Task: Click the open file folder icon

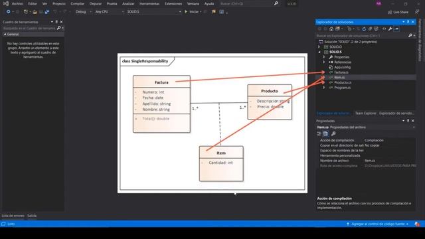Action: tap(35, 12)
